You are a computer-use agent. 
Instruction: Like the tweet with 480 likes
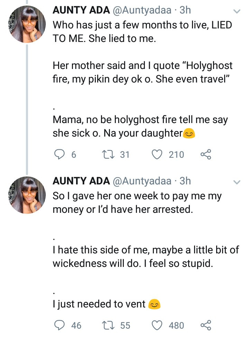point(157,325)
